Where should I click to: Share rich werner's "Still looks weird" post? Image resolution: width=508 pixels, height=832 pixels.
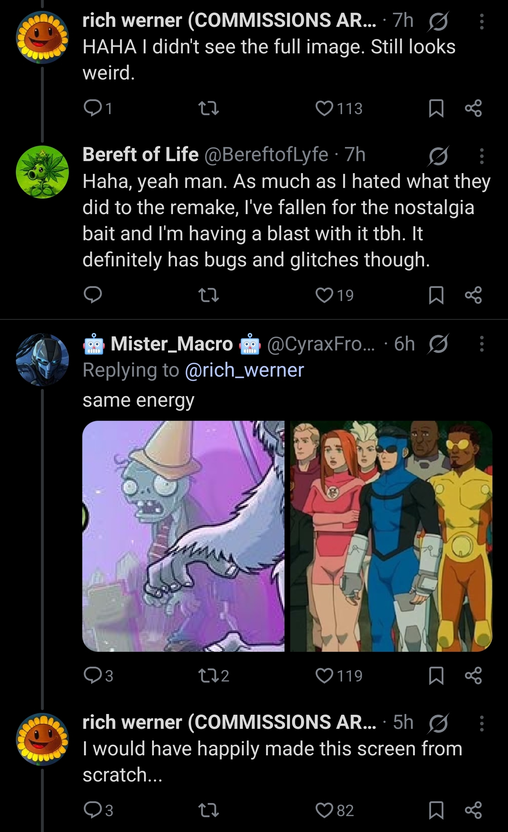473,108
